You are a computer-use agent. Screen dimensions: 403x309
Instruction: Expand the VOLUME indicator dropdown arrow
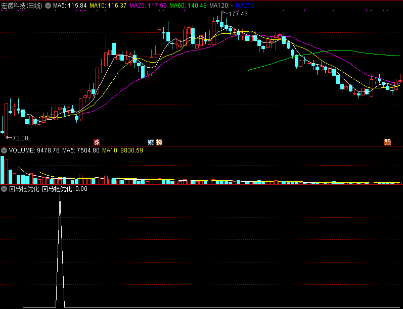4,150
